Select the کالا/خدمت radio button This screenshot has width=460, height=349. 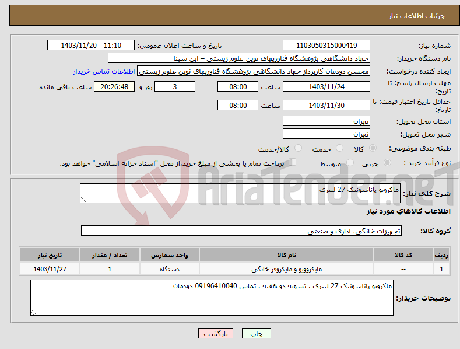pos(298,148)
